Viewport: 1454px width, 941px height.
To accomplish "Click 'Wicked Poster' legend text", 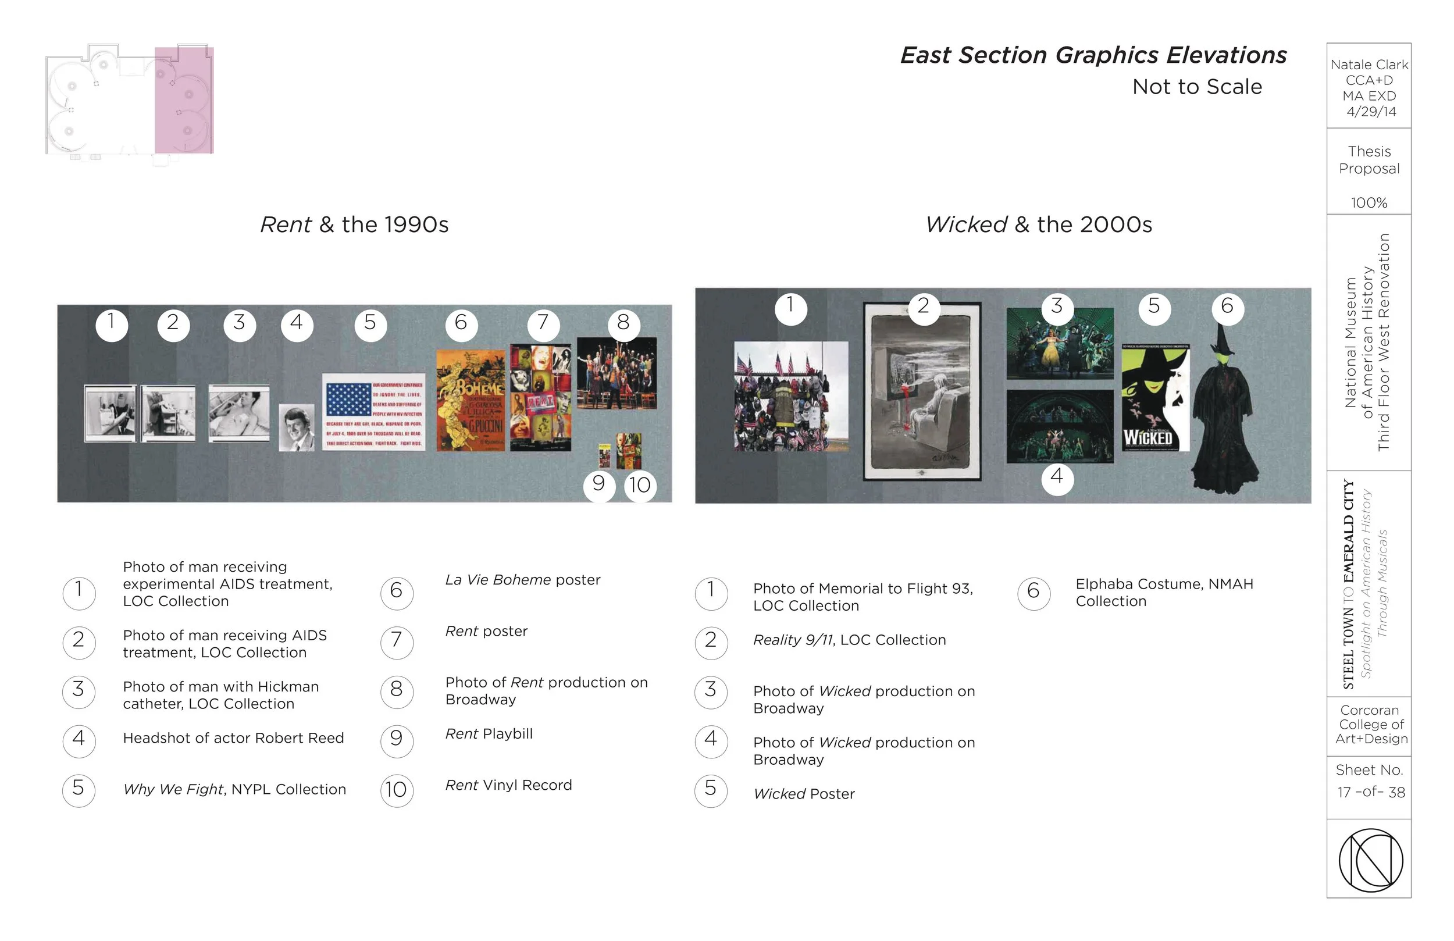I will (x=804, y=794).
